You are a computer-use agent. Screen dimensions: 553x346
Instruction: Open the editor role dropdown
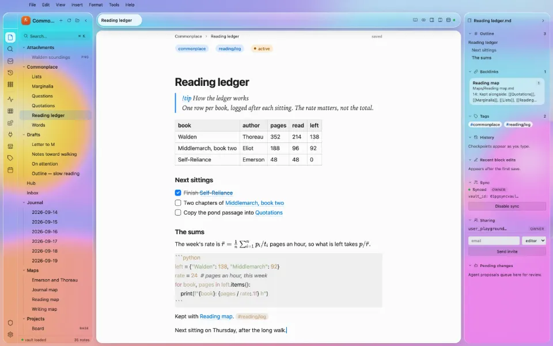(534, 241)
